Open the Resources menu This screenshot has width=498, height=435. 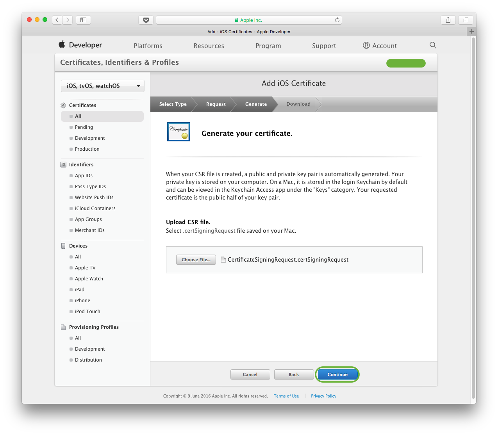[x=209, y=46]
